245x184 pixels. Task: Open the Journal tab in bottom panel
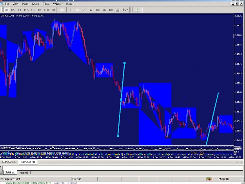click(x=24, y=173)
